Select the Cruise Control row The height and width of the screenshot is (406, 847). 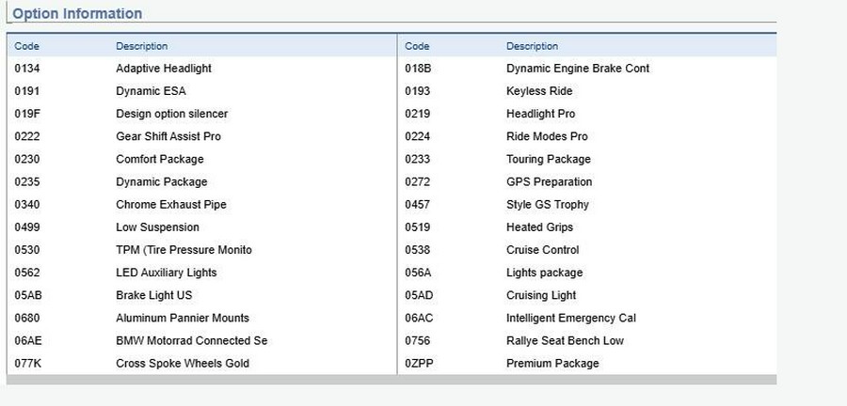[x=587, y=250]
